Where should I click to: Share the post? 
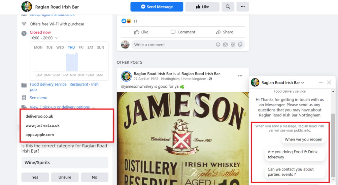coord(224,32)
